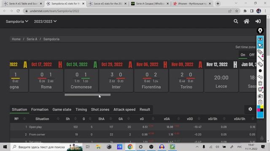Click the matches horizontal scrollbar handle
This screenshot has width=270, height=151.
point(87,95)
